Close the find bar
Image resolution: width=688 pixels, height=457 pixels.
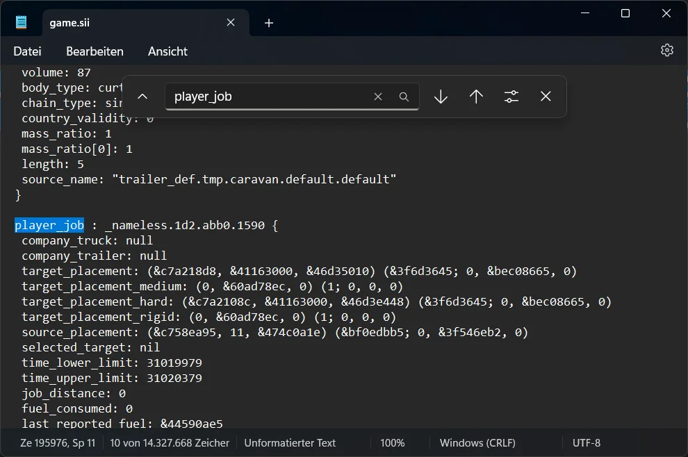[546, 97]
